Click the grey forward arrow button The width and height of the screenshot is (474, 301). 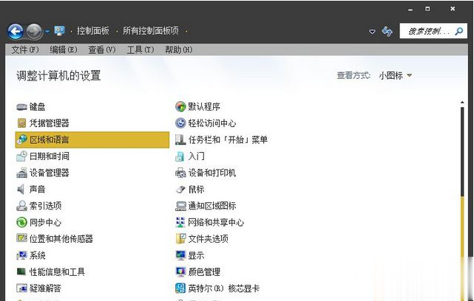[x=34, y=32]
